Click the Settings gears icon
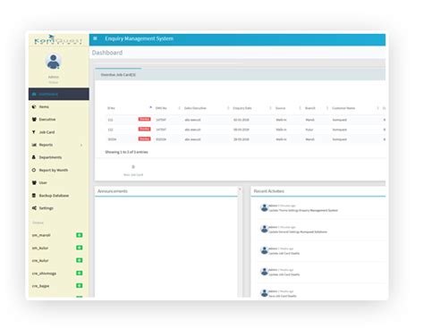The image size is (424, 328). [x=34, y=208]
